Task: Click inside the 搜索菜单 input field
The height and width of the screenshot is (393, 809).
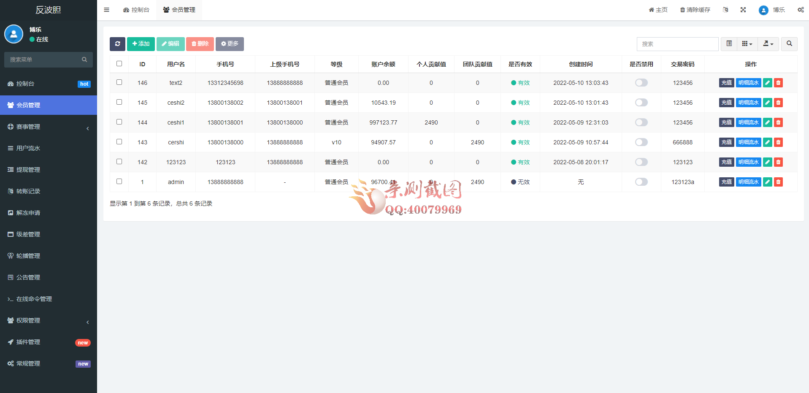Action: coord(42,60)
